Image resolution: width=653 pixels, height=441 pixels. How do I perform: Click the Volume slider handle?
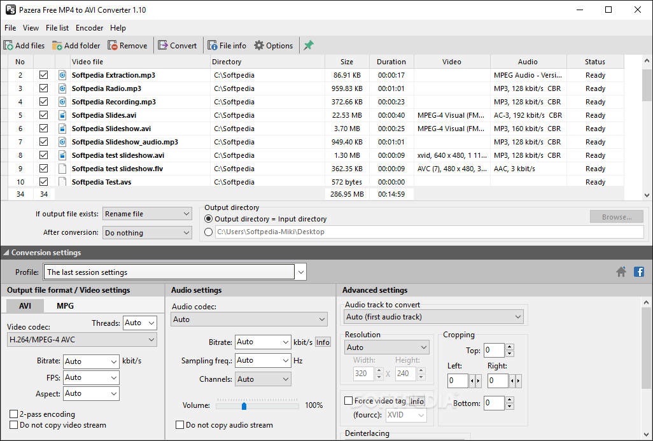(243, 405)
